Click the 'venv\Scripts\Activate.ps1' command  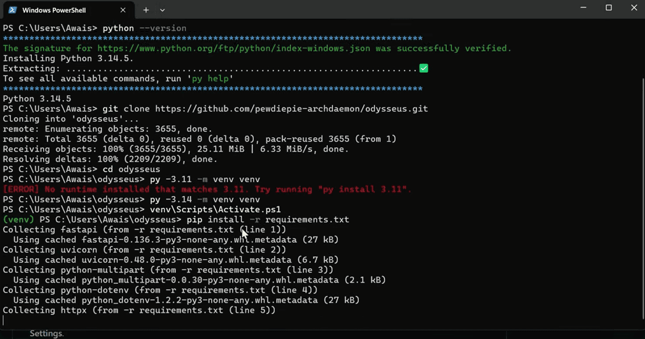215,209
